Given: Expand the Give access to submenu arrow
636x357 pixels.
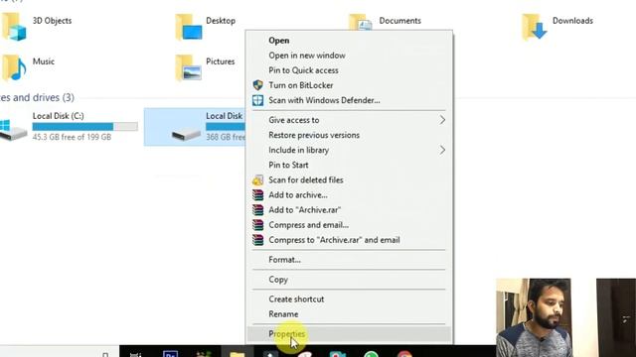Looking at the screenshot, I should click(x=442, y=120).
